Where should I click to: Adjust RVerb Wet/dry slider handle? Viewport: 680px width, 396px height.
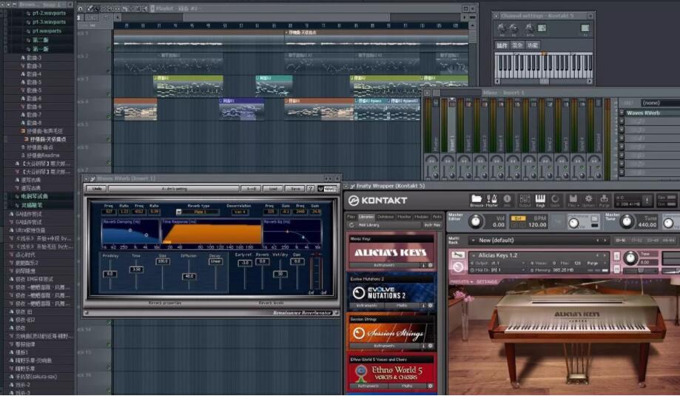tap(280, 274)
